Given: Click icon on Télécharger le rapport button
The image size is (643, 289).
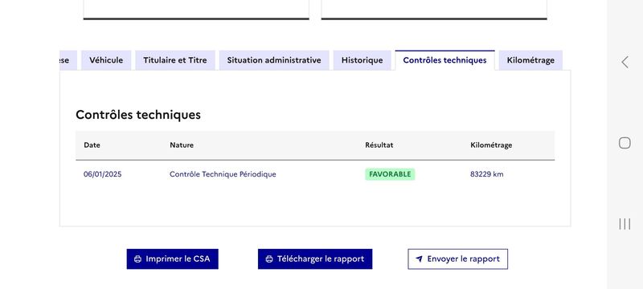Looking at the screenshot, I should (269, 259).
